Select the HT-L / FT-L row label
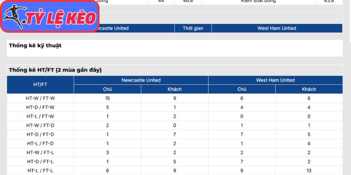This screenshot has height=175, width=351. tap(40, 171)
